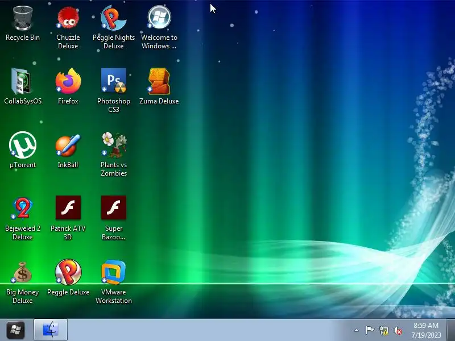Click the Finder-style taskbar button
This screenshot has height=341, width=455.
click(x=51, y=330)
